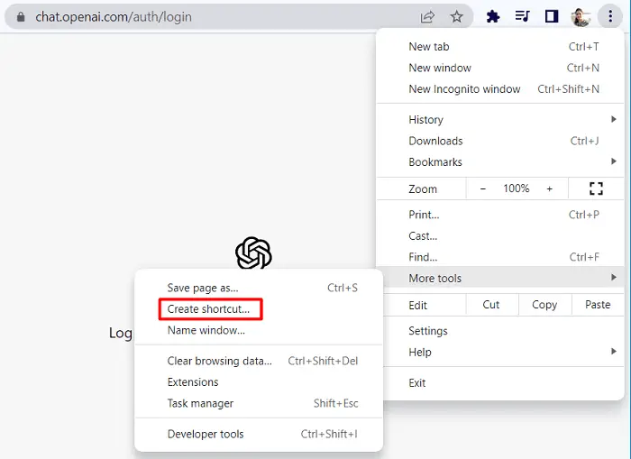The width and height of the screenshot is (631, 459).
Task: Toggle the side panel icon
Action: (552, 16)
